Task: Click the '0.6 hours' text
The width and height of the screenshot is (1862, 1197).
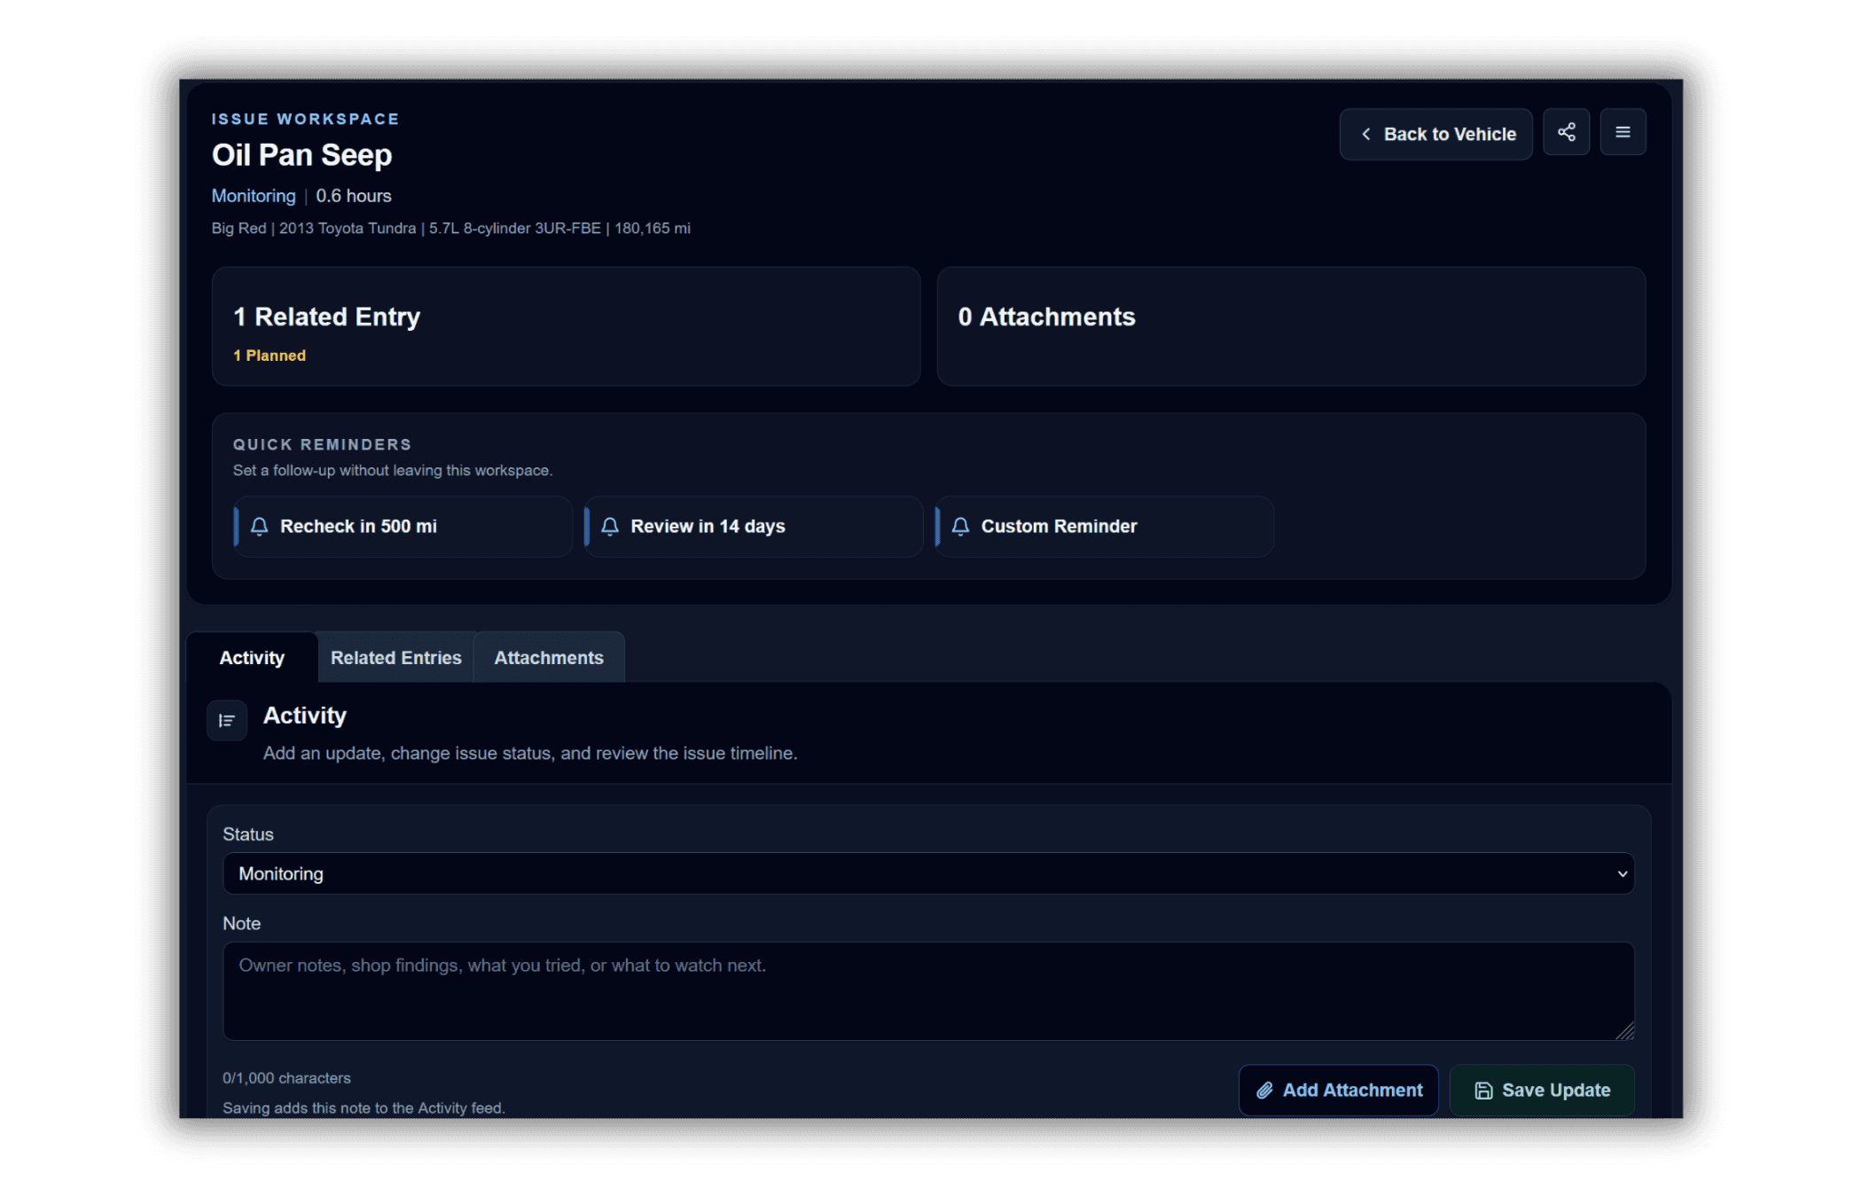Action: point(354,196)
